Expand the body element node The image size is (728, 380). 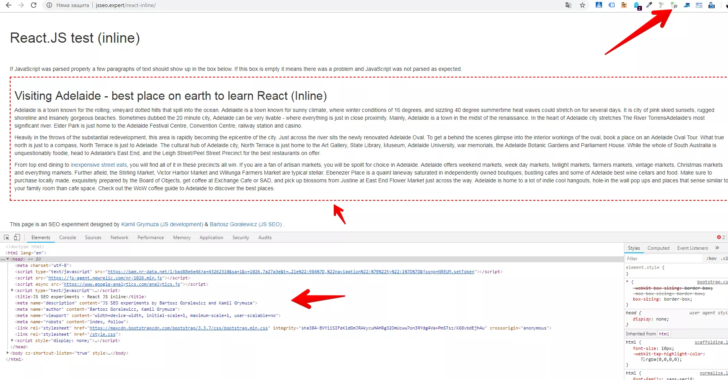7,353
